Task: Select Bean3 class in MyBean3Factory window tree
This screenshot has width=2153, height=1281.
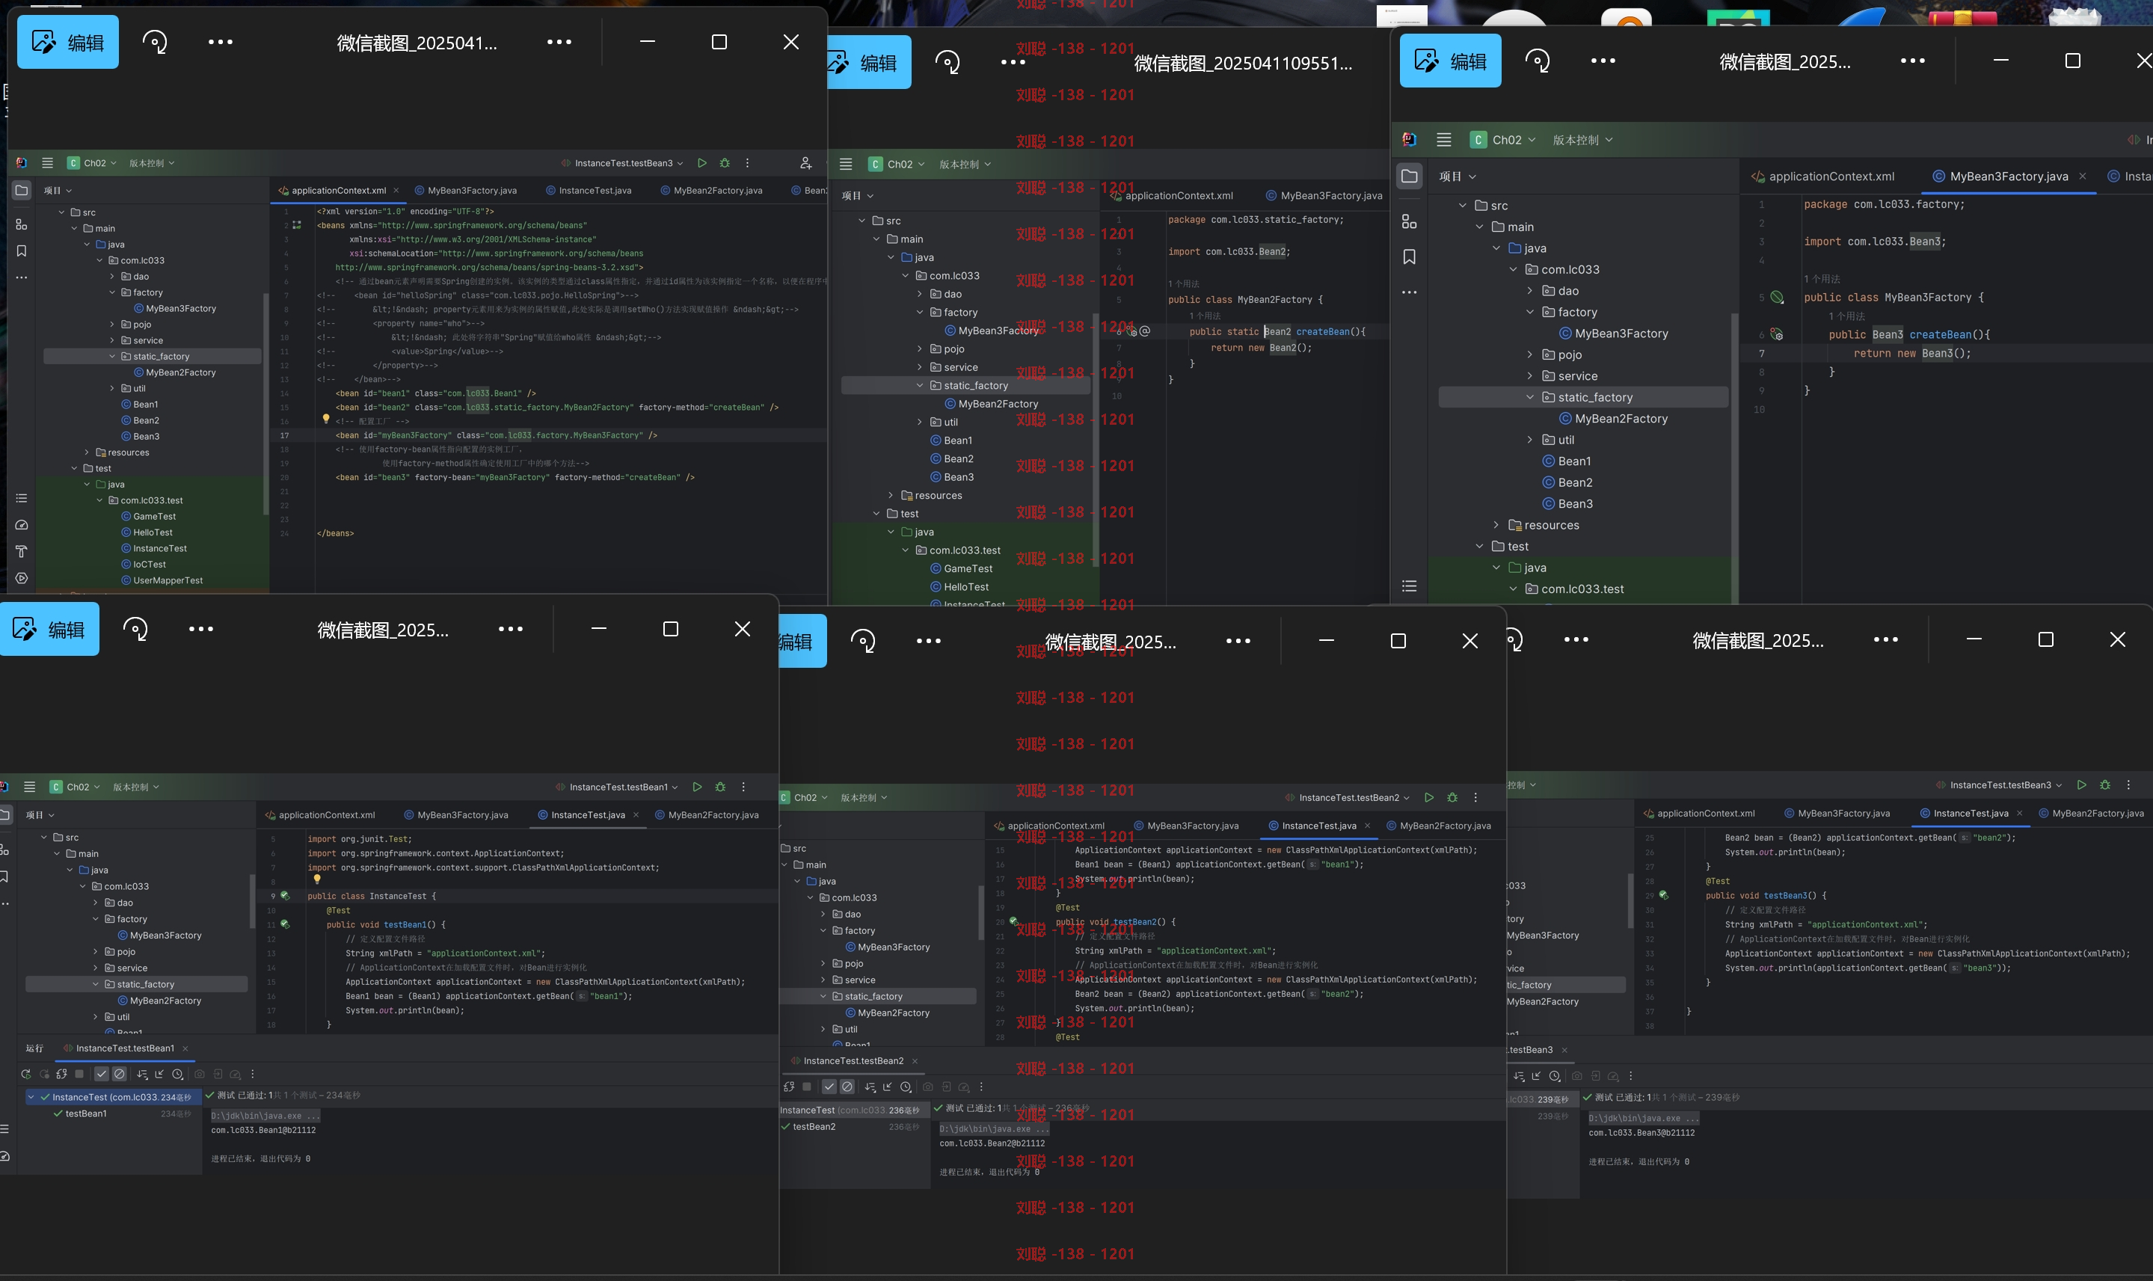Action: pyautogui.click(x=1567, y=503)
